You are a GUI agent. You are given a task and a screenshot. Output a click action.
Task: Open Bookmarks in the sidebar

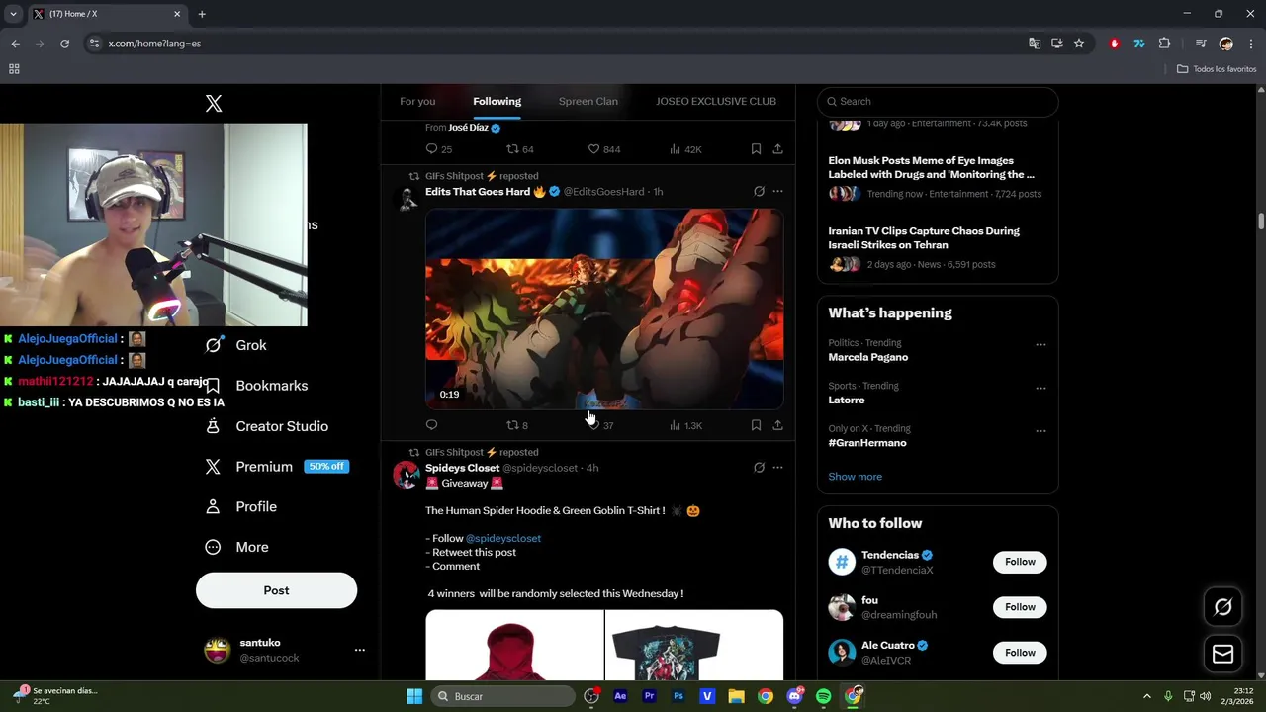[256, 386]
